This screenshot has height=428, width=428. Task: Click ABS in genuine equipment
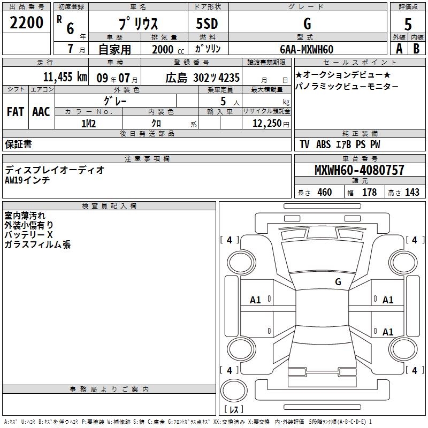click(323, 144)
